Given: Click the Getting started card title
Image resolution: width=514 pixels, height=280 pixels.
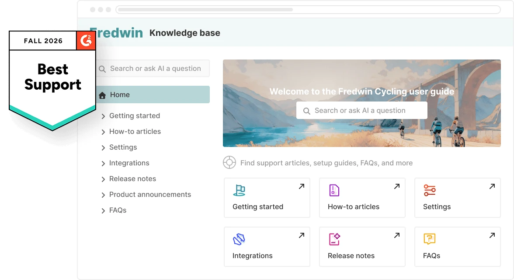Looking at the screenshot, I should click(258, 207).
